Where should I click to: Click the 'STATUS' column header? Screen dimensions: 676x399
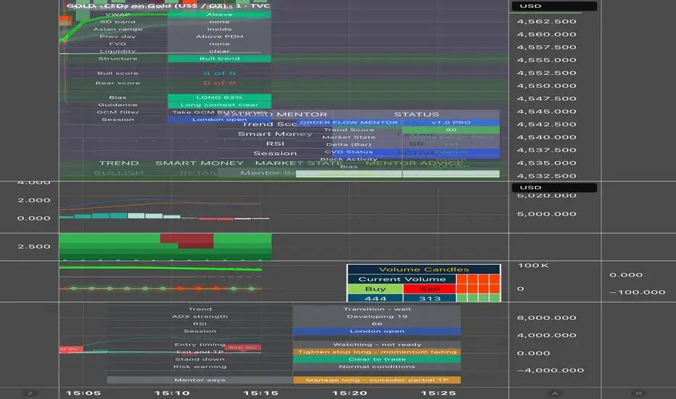coord(416,115)
